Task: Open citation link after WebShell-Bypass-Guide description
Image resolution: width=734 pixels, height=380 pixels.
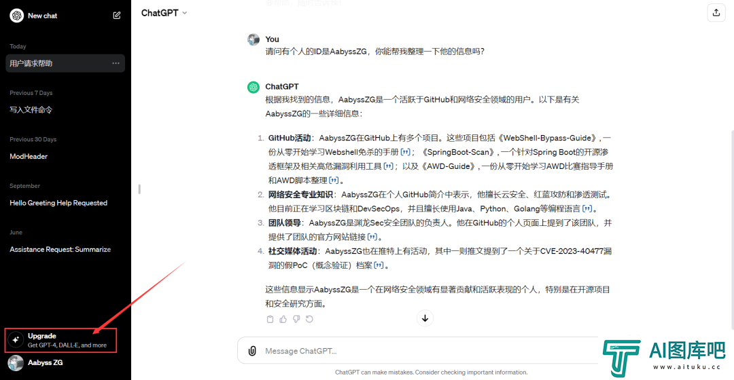Action: coord(406,152)
